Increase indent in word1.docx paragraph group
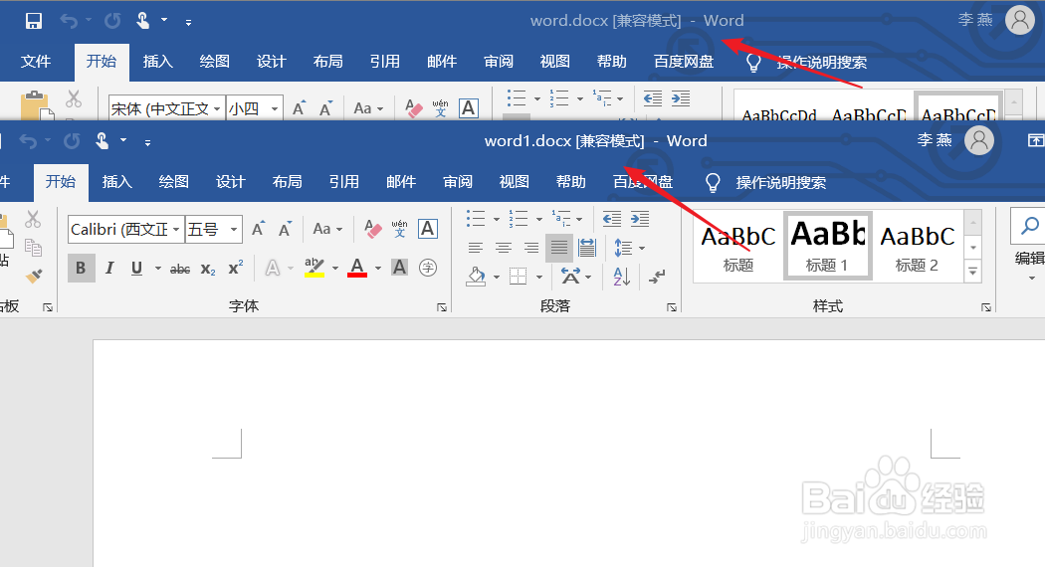The height and width of the screenshot is (567, 1045). pyautogui.click(x=640, y=219)
